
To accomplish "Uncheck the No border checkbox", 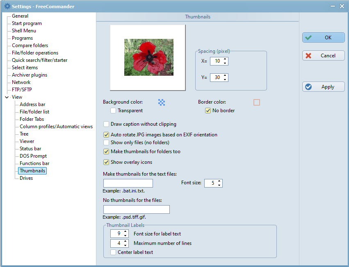I will (208, 111).
